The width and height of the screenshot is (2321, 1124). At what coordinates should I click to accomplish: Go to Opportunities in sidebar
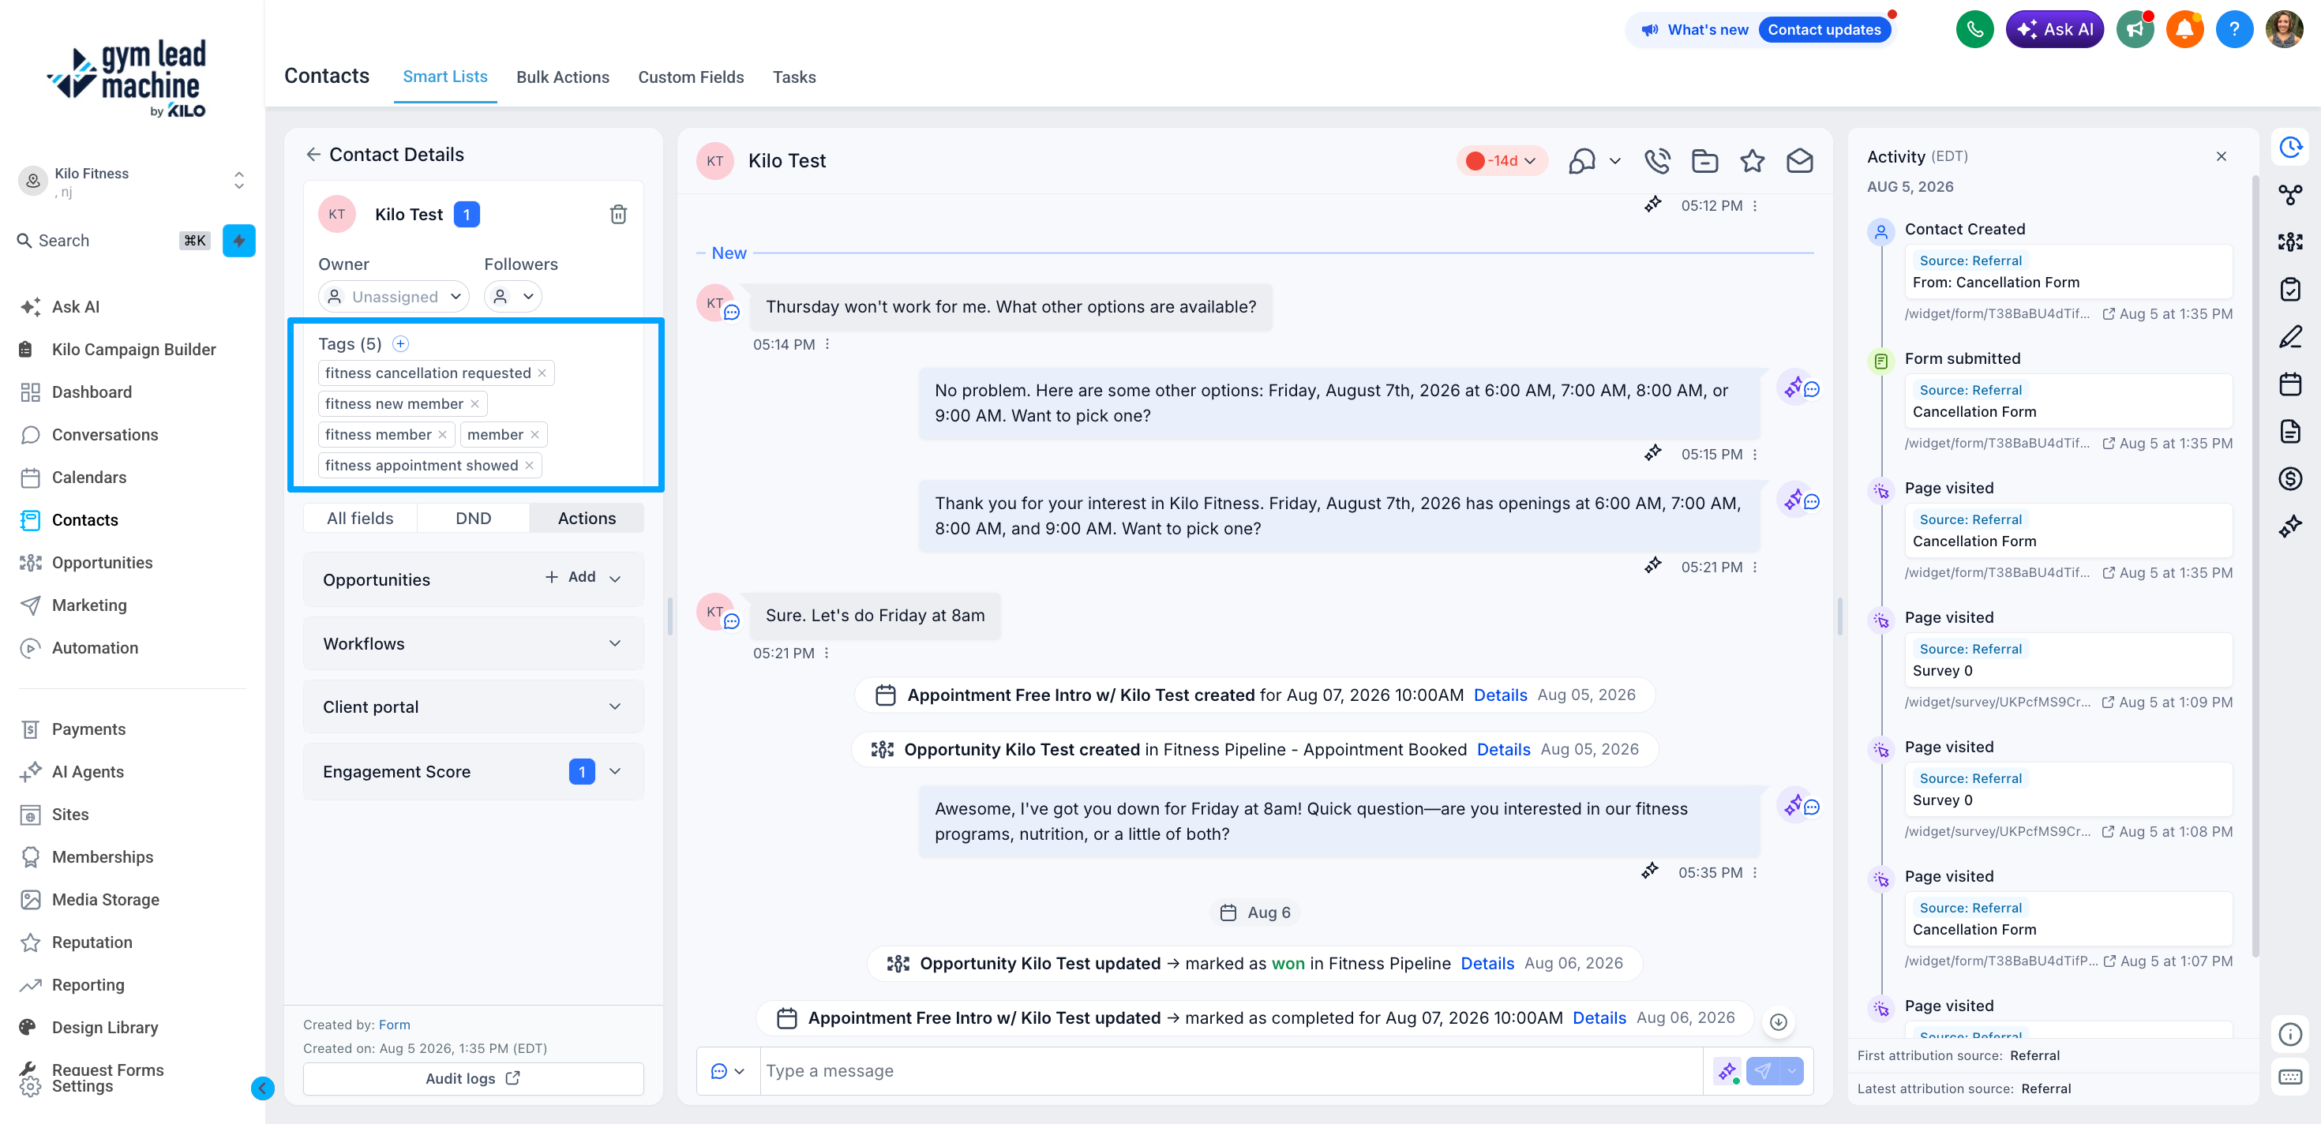coord(102,563)
